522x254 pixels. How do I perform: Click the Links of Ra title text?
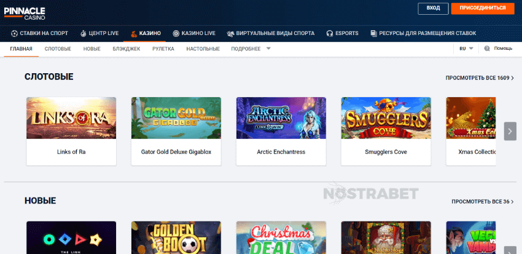[71, 152]
